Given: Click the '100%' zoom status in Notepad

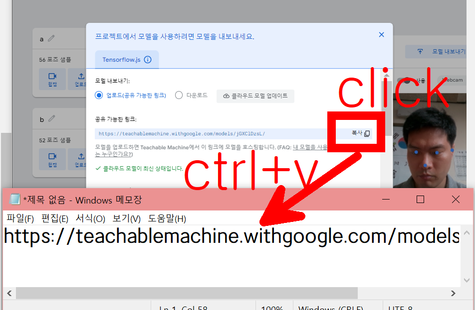Looking at the screenshot, I should pyautogui.click(x=272, y=308).
